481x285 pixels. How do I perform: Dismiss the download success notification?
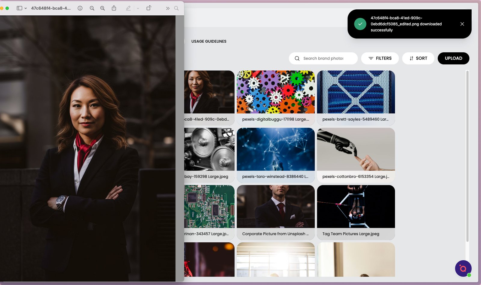pyautogui.click(x=462, y=24)
